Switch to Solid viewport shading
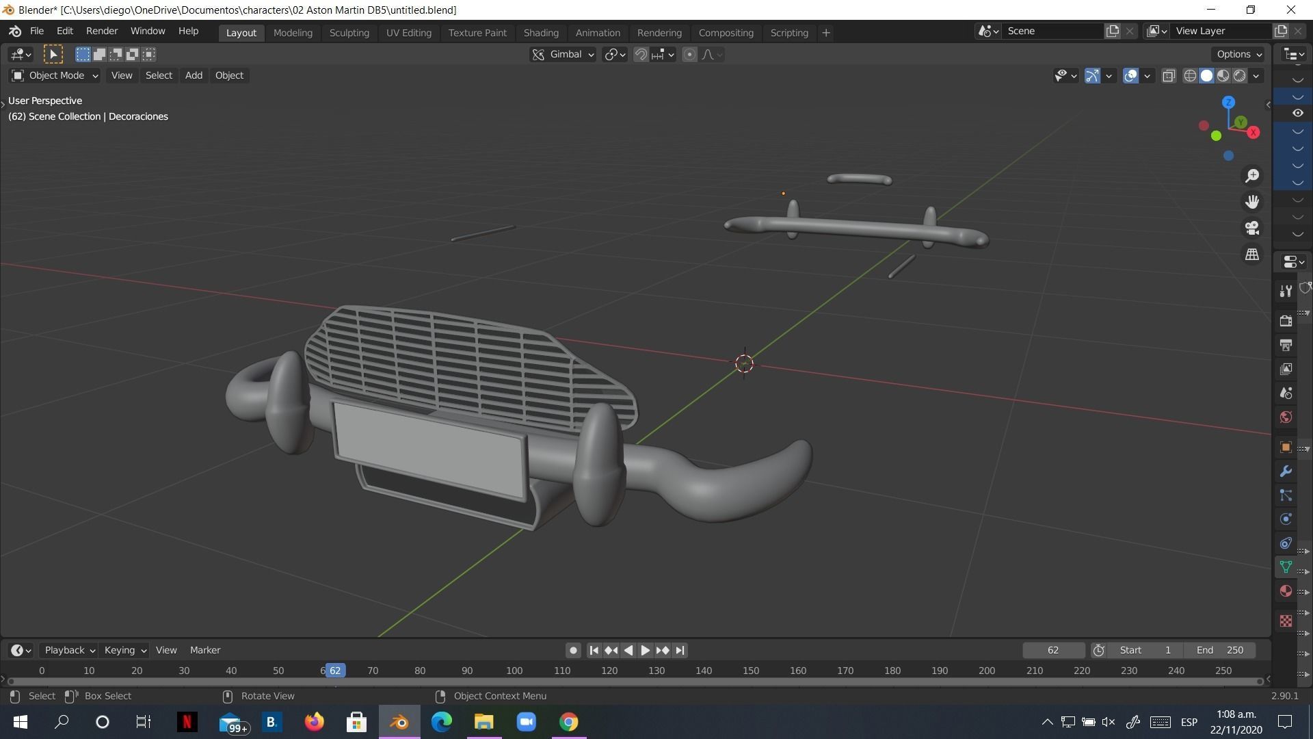This screenshot has height=739, width=1313. click(x=1207, y=76)
